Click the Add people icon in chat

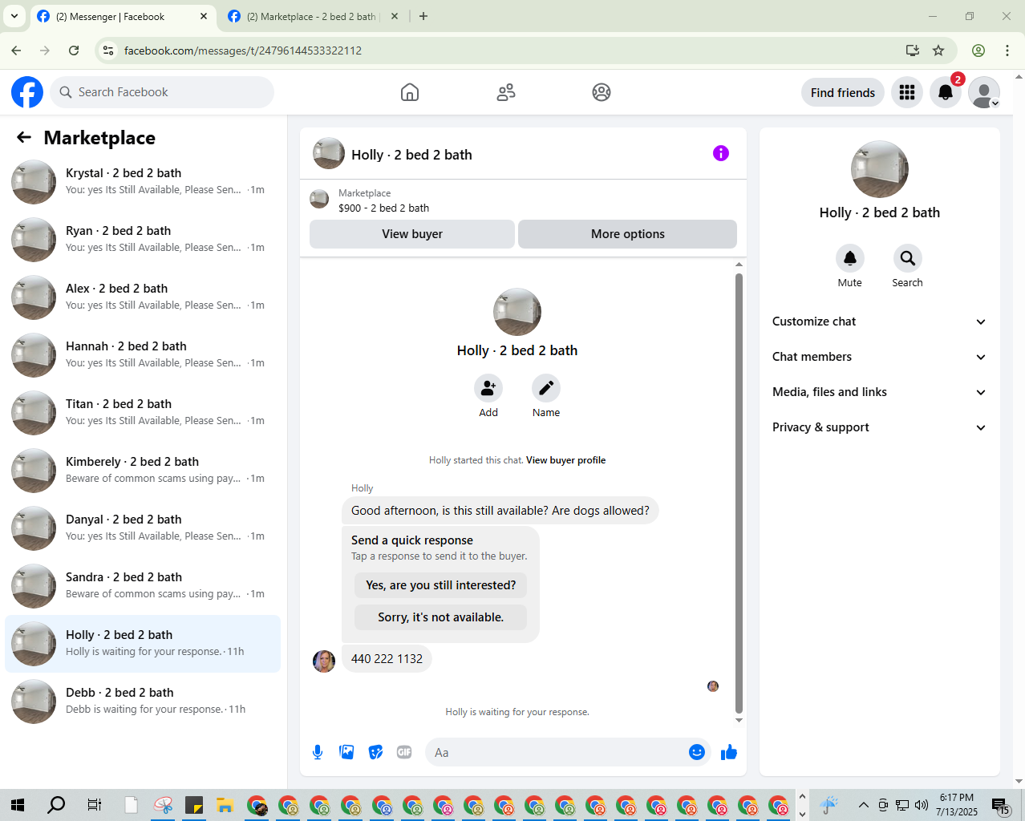coord(488,388)
